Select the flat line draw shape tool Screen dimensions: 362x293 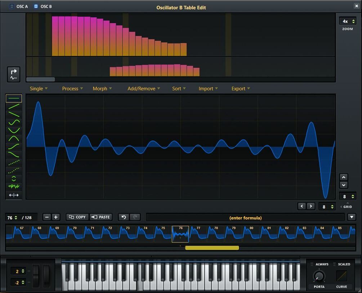[14, 98]
